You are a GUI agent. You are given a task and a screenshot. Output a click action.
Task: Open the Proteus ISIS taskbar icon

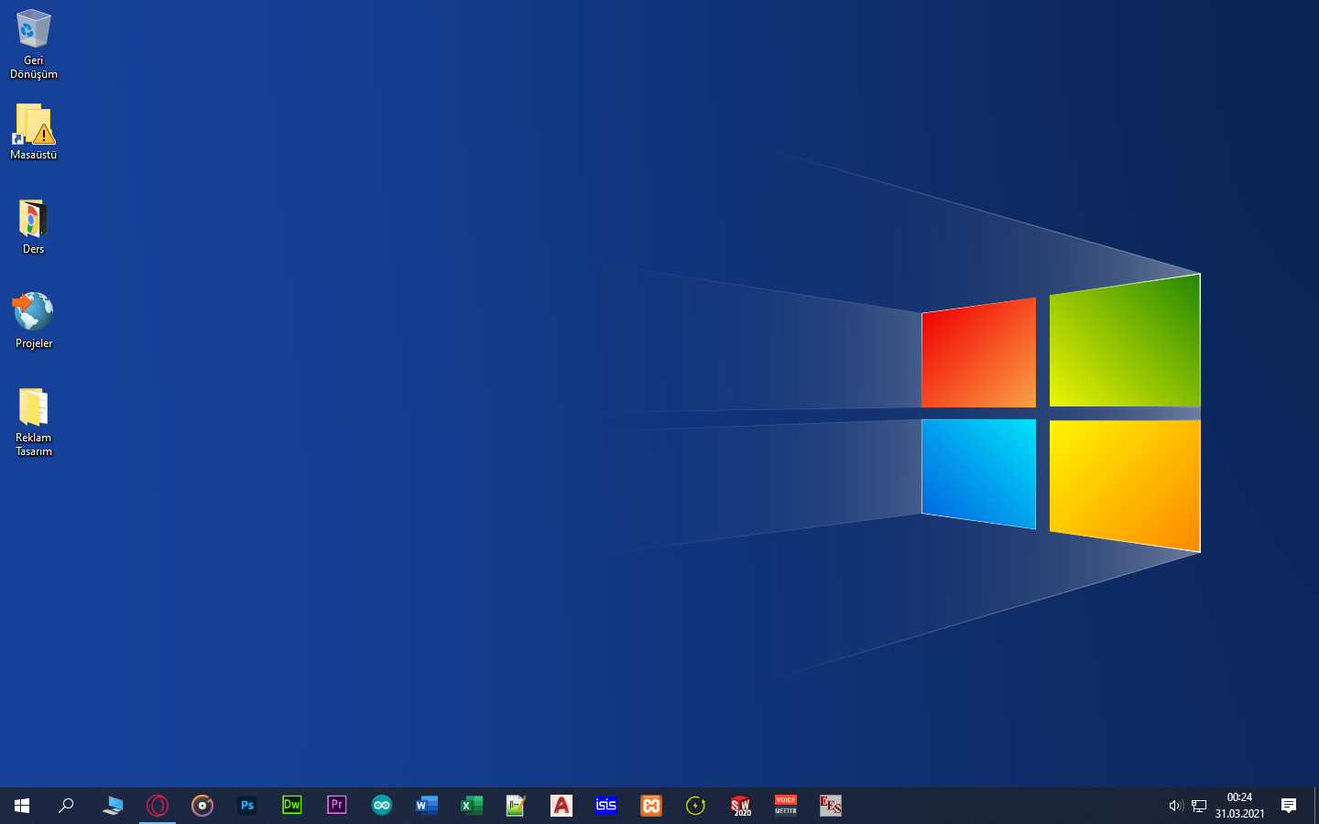606,806
